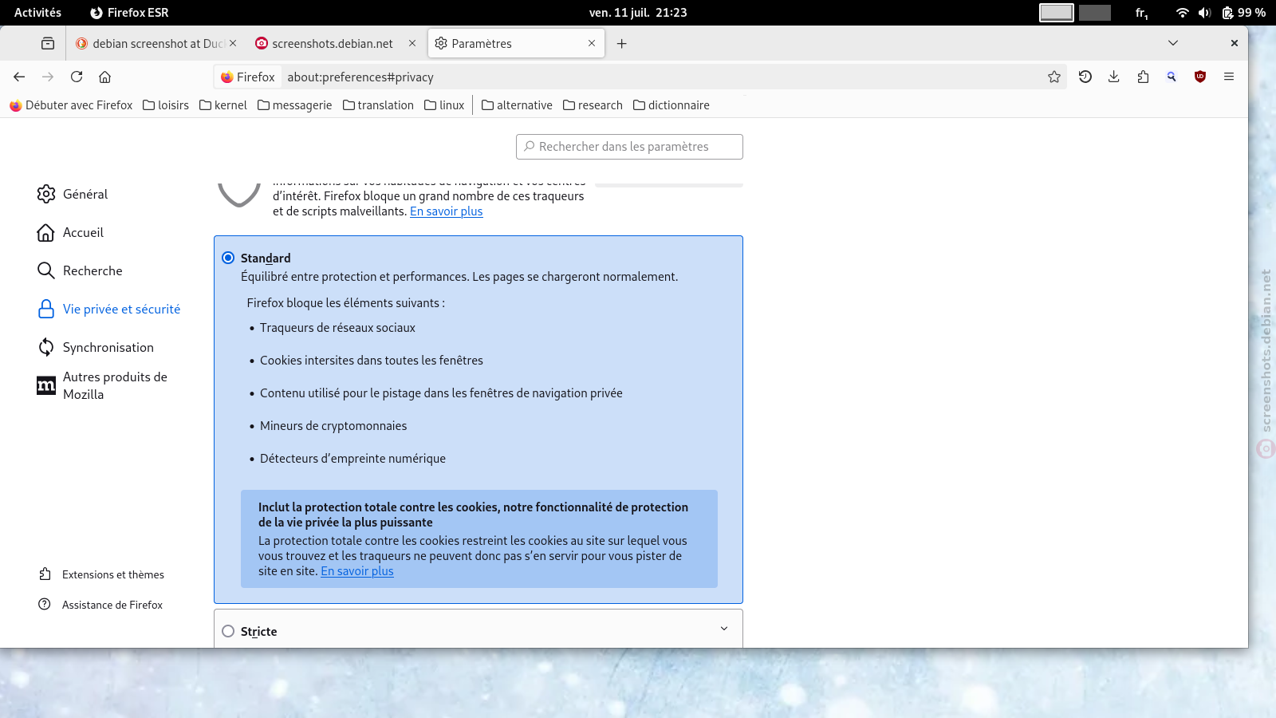Bookmark this page with the star
Screen dimensions: 1276x718
pyautogui.click(x=1054, y=77)
